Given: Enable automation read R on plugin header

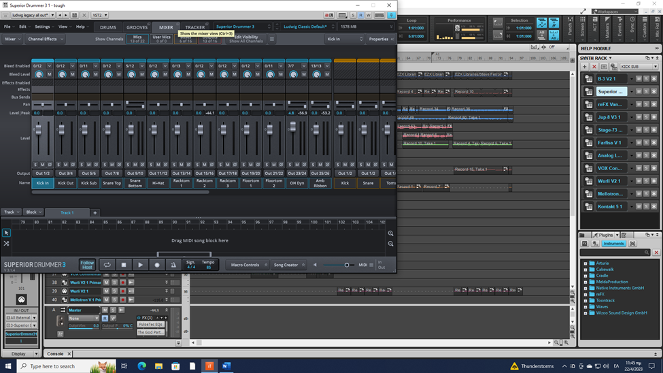Looking at the screenshot, I should pos(360,15).
